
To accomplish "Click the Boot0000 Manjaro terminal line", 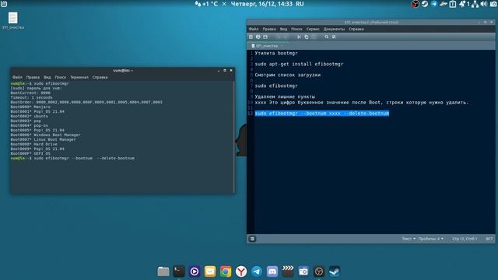I will (30, 107).
